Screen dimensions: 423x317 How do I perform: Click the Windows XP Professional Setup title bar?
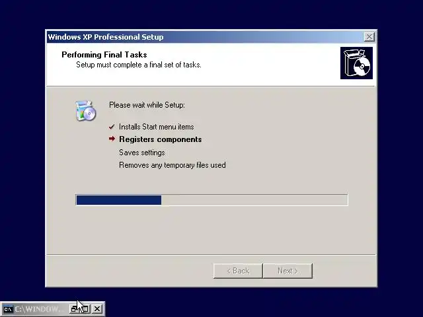[211, 37]
